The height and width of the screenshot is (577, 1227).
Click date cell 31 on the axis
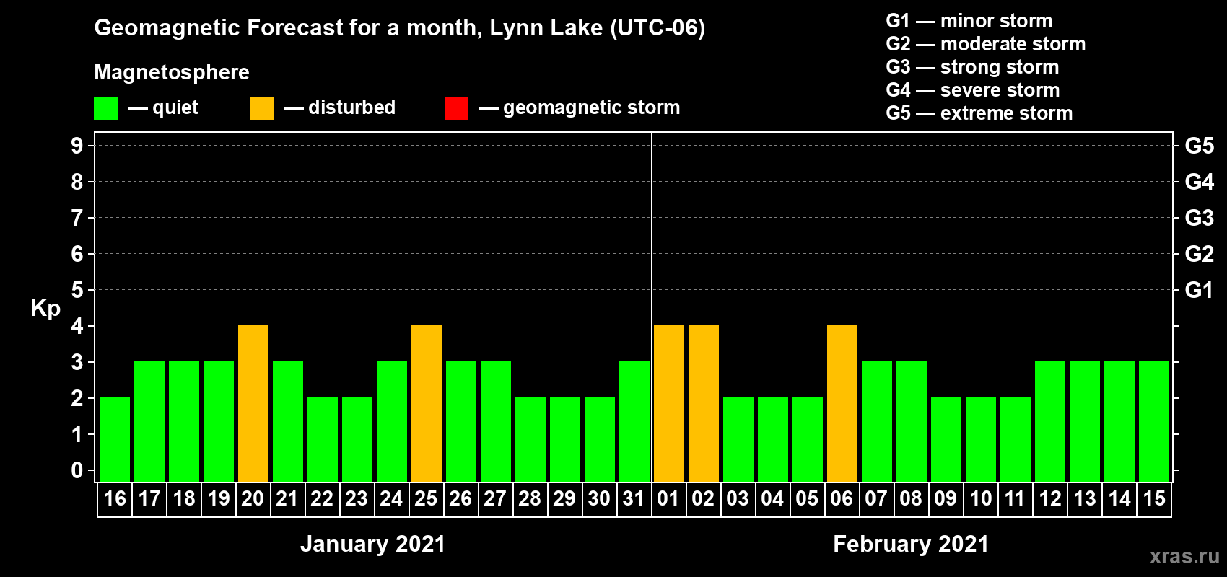tap(634, 499)
